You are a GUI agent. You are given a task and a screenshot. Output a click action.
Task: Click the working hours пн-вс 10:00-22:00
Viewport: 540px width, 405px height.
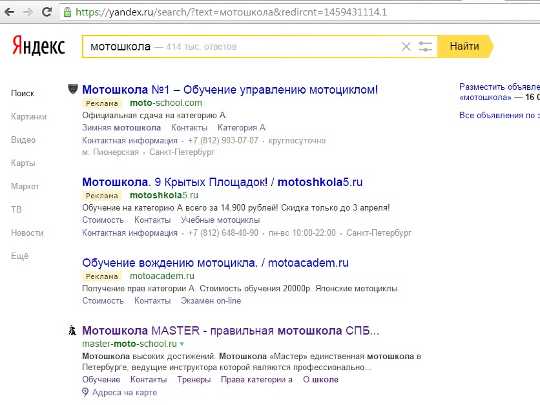pos(302,233)
